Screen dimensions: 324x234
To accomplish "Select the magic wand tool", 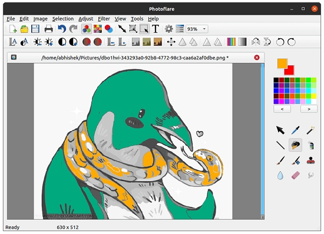I will pos(310,131).
